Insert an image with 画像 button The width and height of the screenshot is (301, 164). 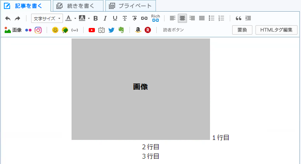[x=13, y=30]
